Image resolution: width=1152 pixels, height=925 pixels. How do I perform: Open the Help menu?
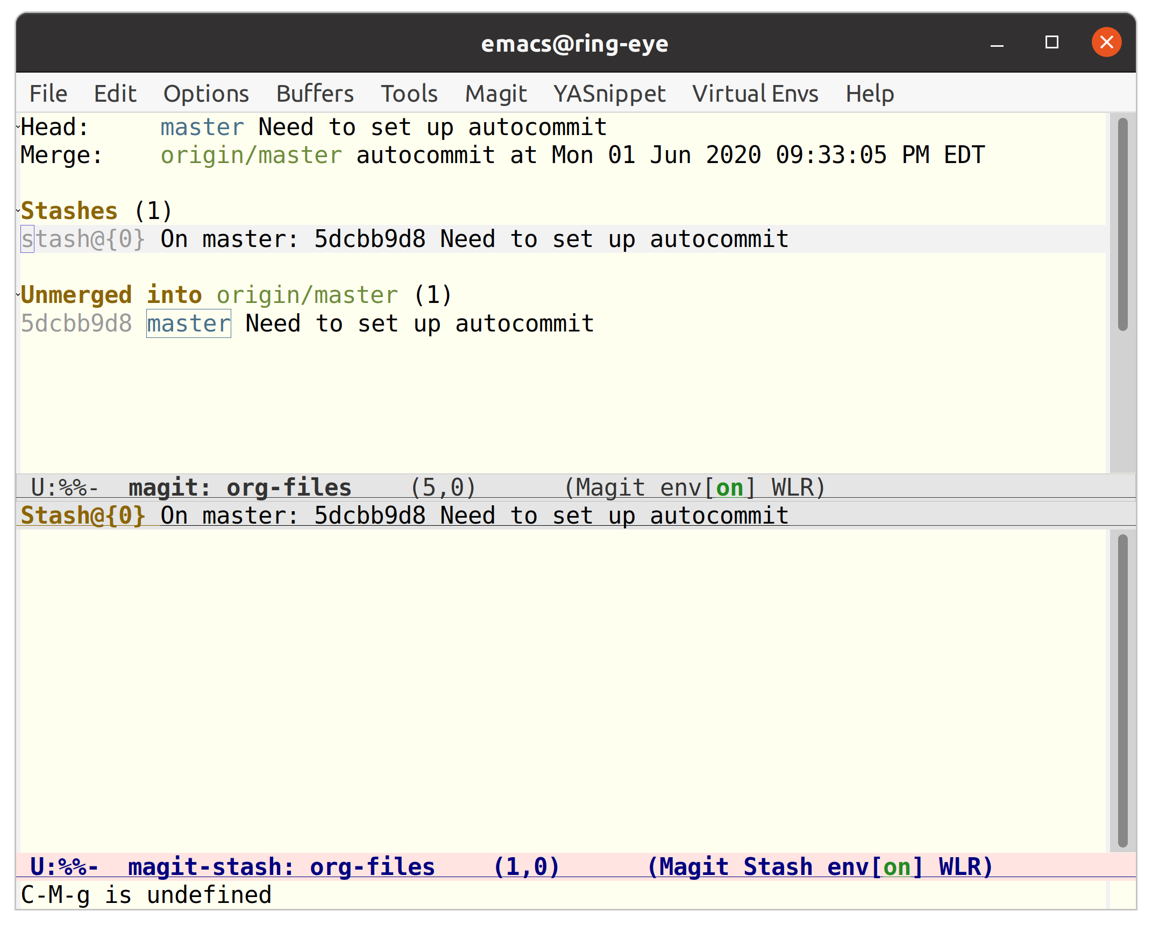[869, 93]
